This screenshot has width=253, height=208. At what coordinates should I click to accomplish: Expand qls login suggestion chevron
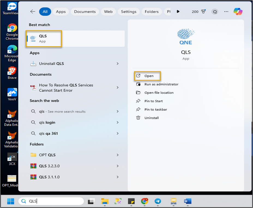coord(118,122)
